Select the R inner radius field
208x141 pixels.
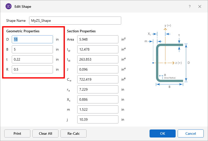(x=32, y=69)
